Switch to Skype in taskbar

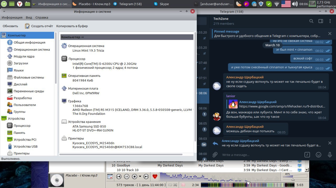[x=161, y=4]
